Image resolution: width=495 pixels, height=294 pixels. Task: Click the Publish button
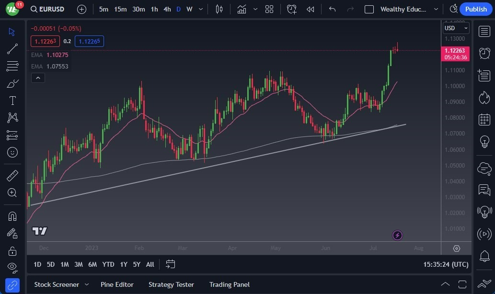(475, 9)
